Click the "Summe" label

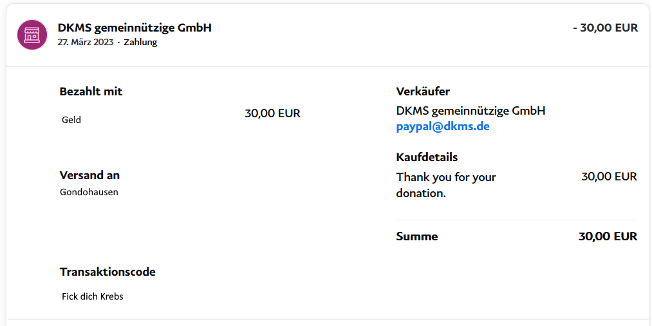[417, 236]
